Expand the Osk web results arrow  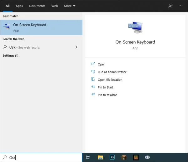pos(76,47)
